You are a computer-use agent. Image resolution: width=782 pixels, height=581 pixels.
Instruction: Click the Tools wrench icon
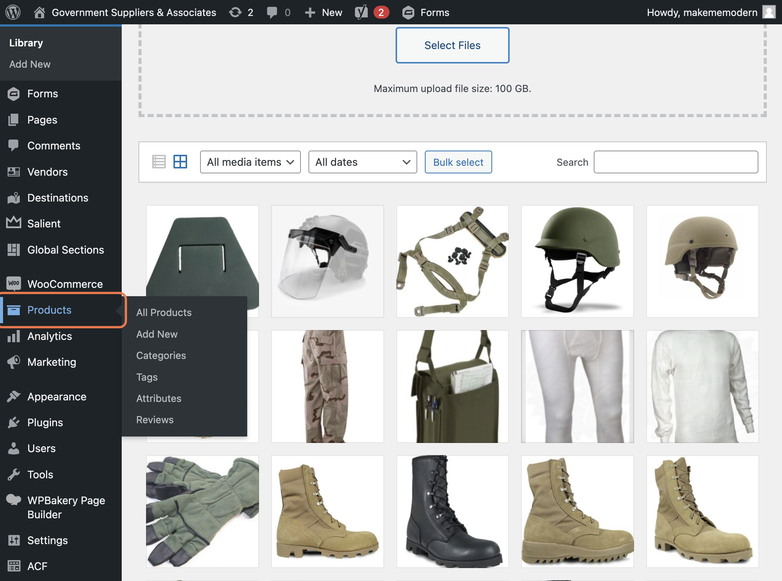click(14, 475)
